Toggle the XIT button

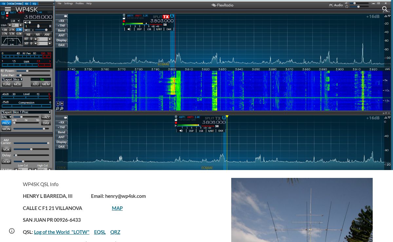tap(27, 43)
